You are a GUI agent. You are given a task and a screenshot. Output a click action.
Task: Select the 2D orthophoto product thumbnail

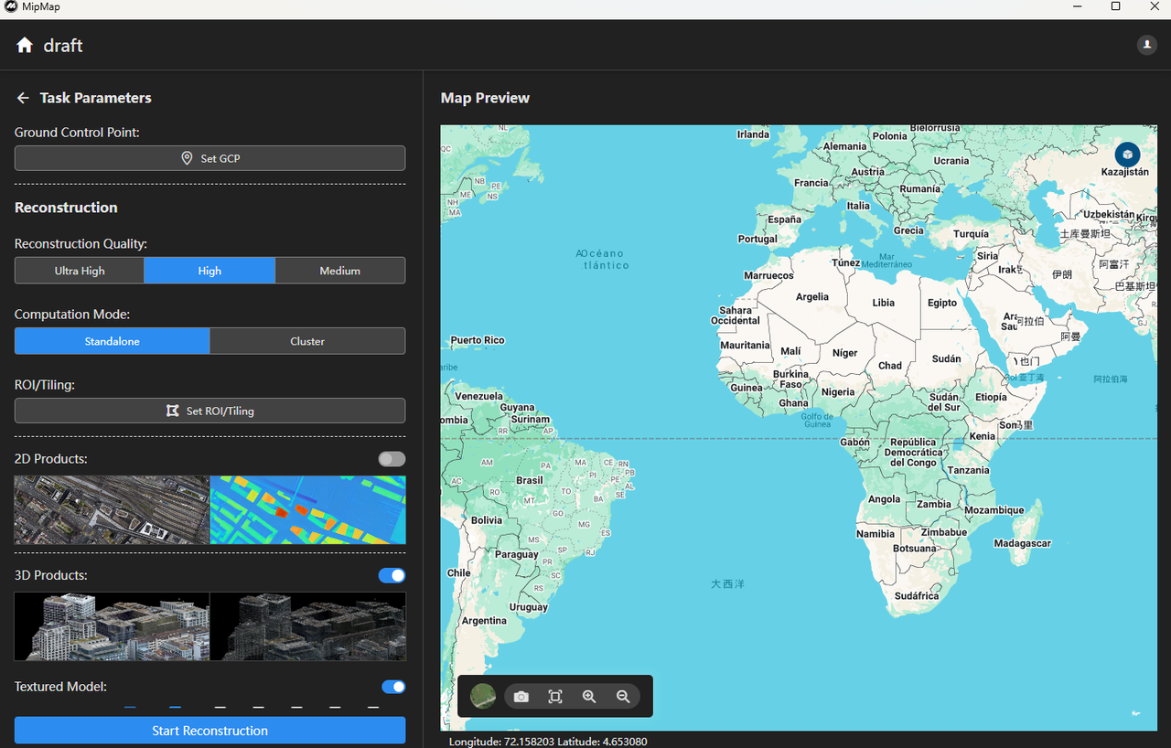pyautogui.click(x=112, y=510)
